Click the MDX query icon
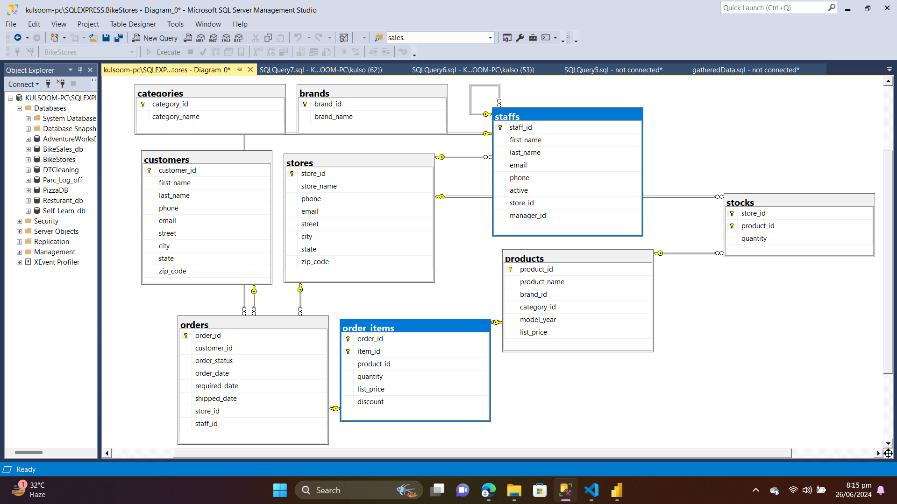897x504 pixels. coord(200,38)
